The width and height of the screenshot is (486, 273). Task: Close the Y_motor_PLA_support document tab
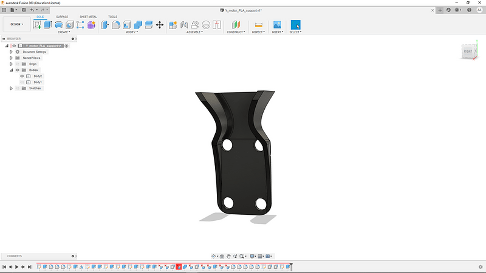click(x=433, y=10)
